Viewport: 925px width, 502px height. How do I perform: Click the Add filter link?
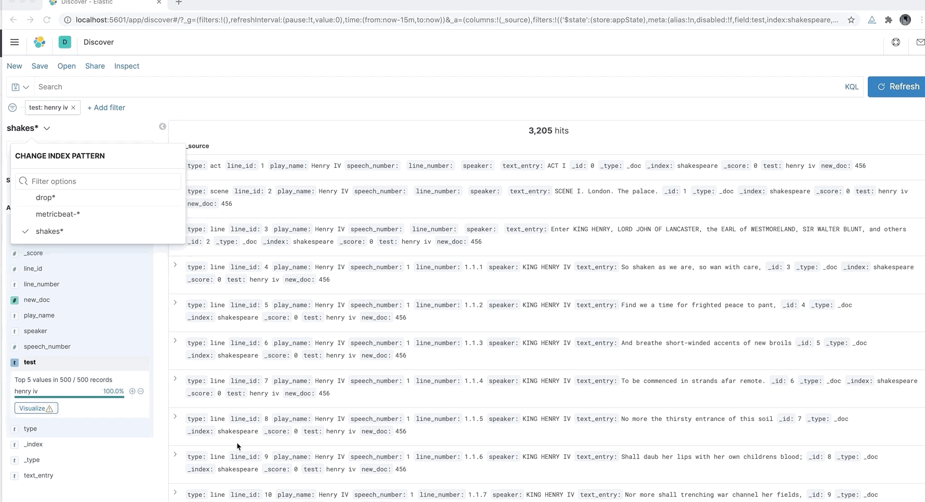coord(107,108)
